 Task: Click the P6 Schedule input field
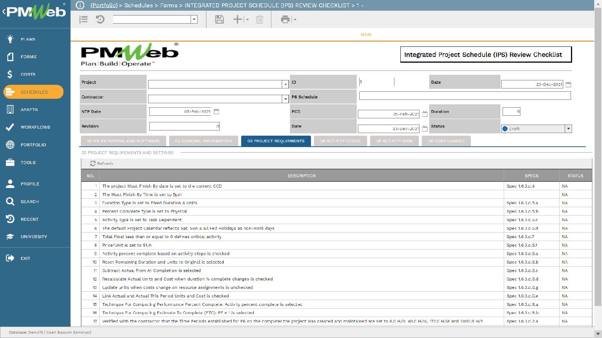(465, 96)
